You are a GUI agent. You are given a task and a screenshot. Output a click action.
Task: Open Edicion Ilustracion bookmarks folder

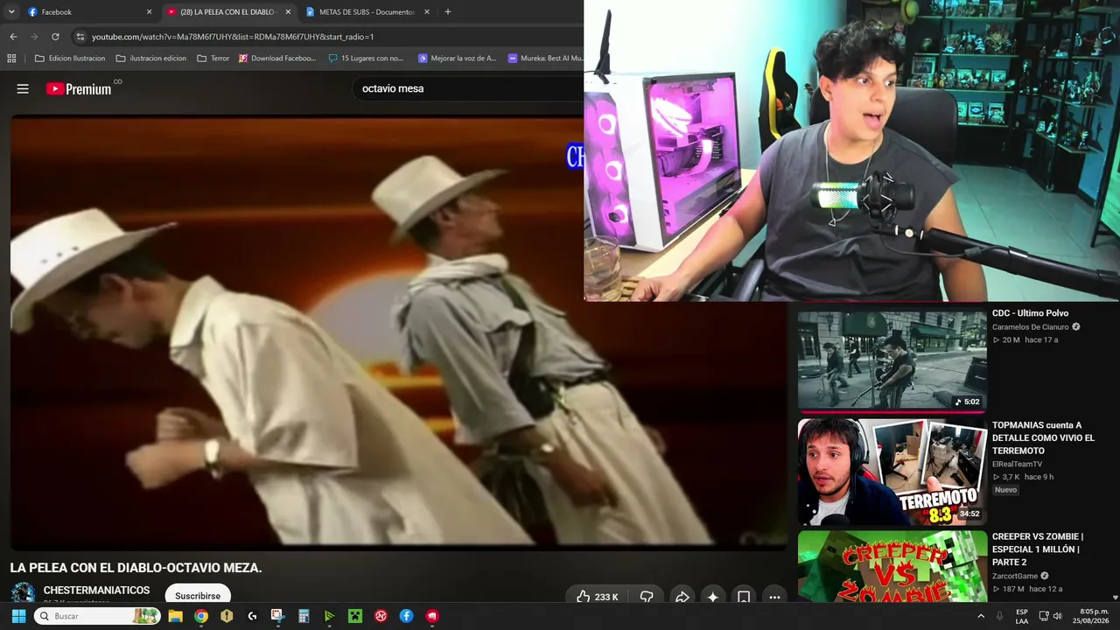70,59
